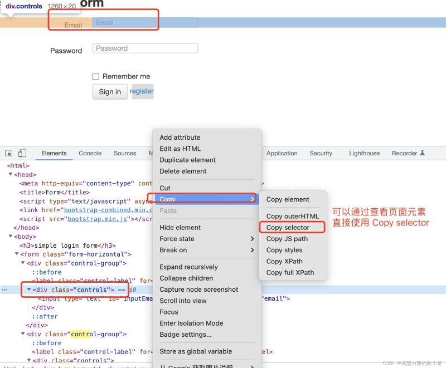Image resolution: width=446 pixels, height=368 pixels.
Task: Toggle the Remember me checkbox
Action: coord(96,76)
